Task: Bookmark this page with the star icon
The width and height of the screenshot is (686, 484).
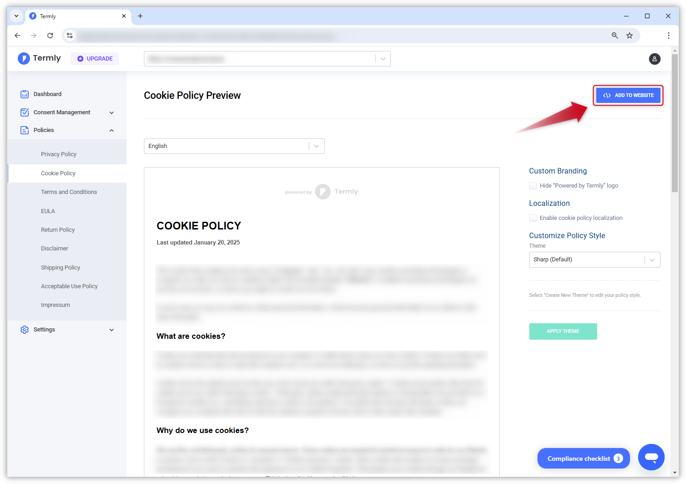Action: 630,36
